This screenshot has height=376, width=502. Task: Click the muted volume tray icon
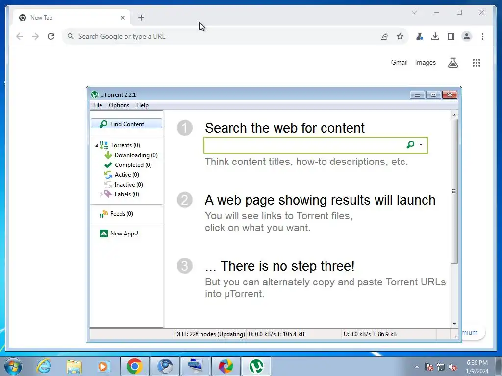(452, 367)
